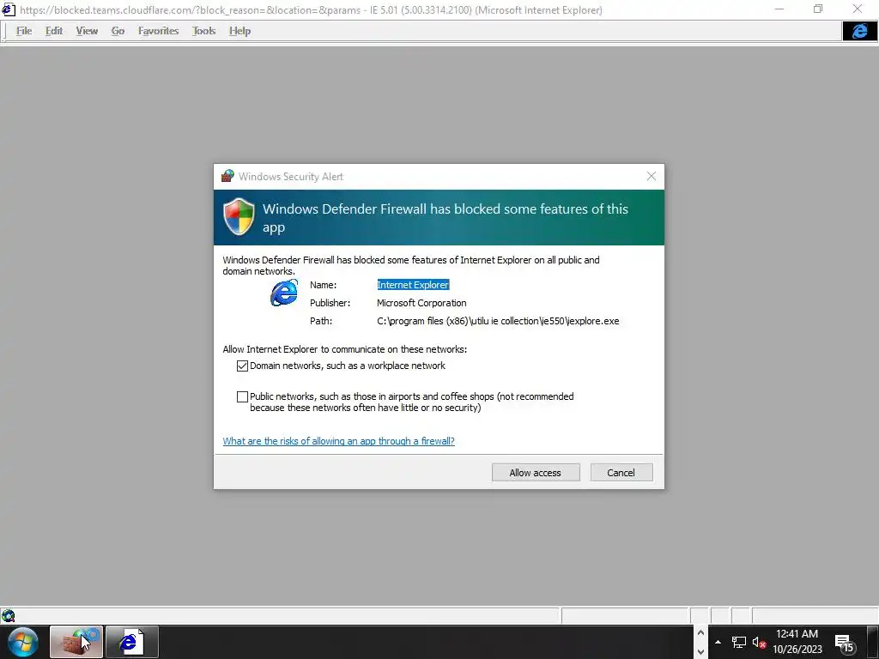Click taskbar scroll down arrow
The width and height of the screenshot is (879, 659).
pyautogui.click(x=700, y=652)
